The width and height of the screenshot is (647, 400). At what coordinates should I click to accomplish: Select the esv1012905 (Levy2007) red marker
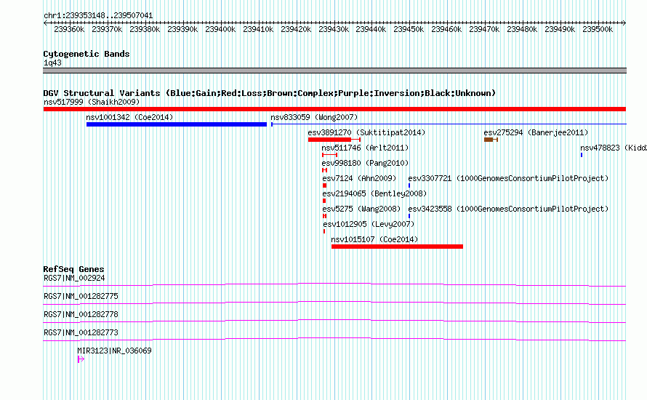[x=324, y=231]
